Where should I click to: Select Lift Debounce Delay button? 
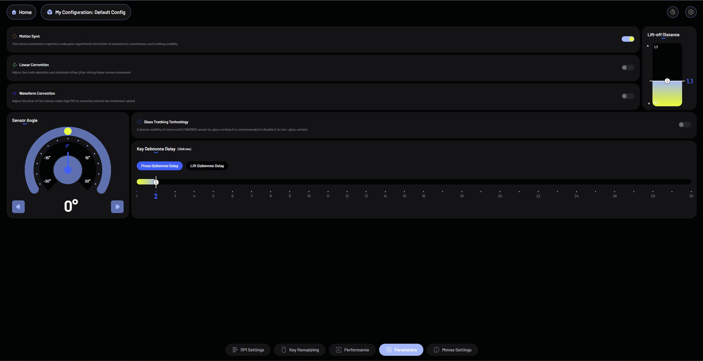tap(207, 166)
